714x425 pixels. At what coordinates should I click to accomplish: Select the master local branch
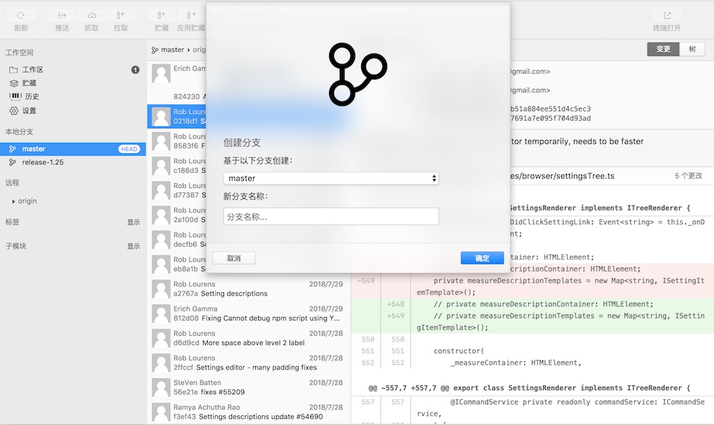point(73,149)
